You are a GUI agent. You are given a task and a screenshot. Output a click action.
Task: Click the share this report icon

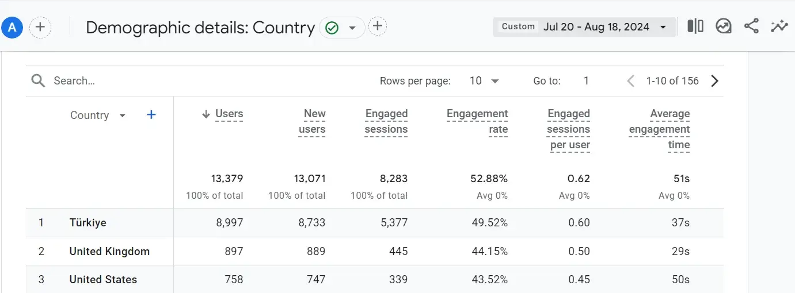point(751,26)
